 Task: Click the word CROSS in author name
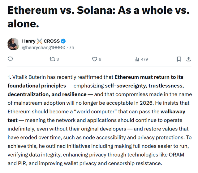[51, 41]
